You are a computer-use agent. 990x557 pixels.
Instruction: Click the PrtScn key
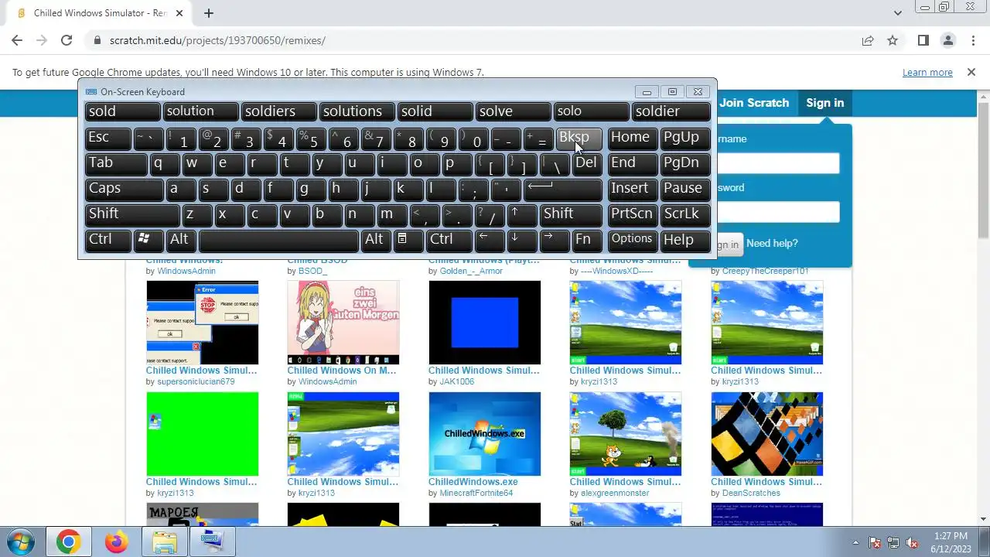click(x=633, y=214)
